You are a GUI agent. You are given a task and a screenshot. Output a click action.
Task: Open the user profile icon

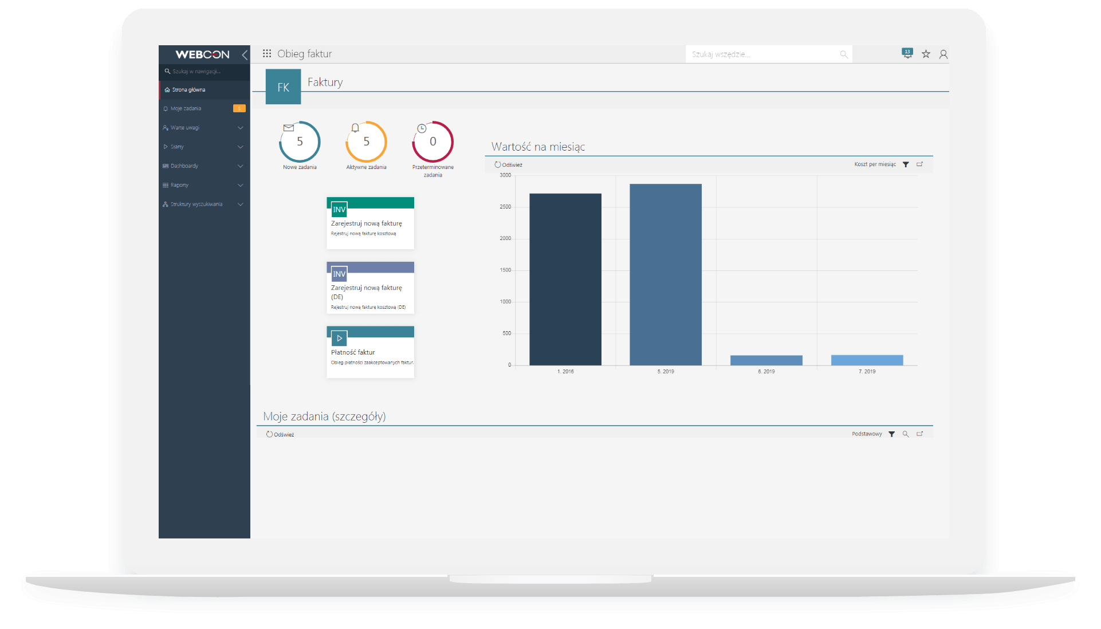coord(943,54)
